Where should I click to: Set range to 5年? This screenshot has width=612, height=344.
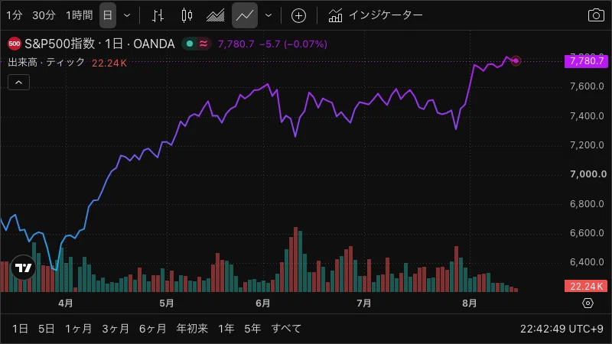[x=252, y=329]
